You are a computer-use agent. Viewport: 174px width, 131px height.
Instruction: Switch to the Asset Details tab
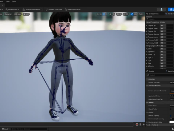(170, 71)
